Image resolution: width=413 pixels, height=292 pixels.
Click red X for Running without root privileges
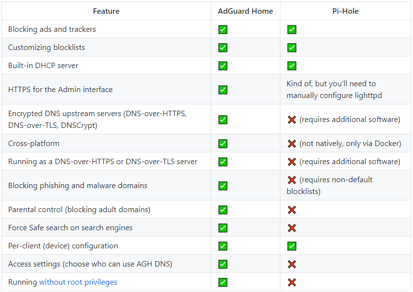(x=292, y=282)
